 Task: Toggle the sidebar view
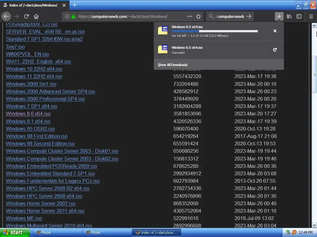(299, 16)
